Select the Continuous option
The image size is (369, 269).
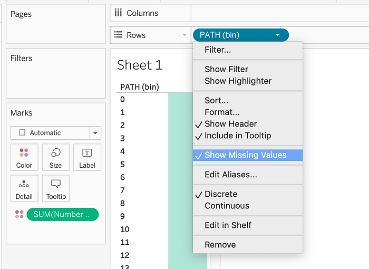click(x=227, y=206)
